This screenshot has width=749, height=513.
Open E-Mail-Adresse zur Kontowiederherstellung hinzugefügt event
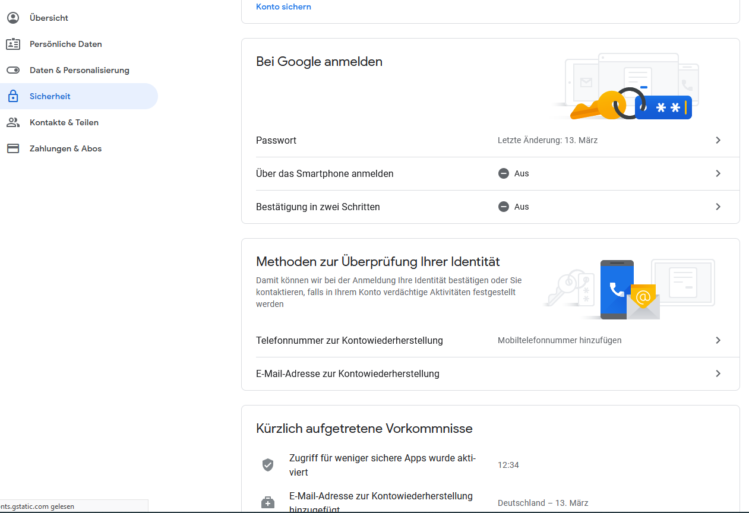pyautogui.click(x=491, y=500)
